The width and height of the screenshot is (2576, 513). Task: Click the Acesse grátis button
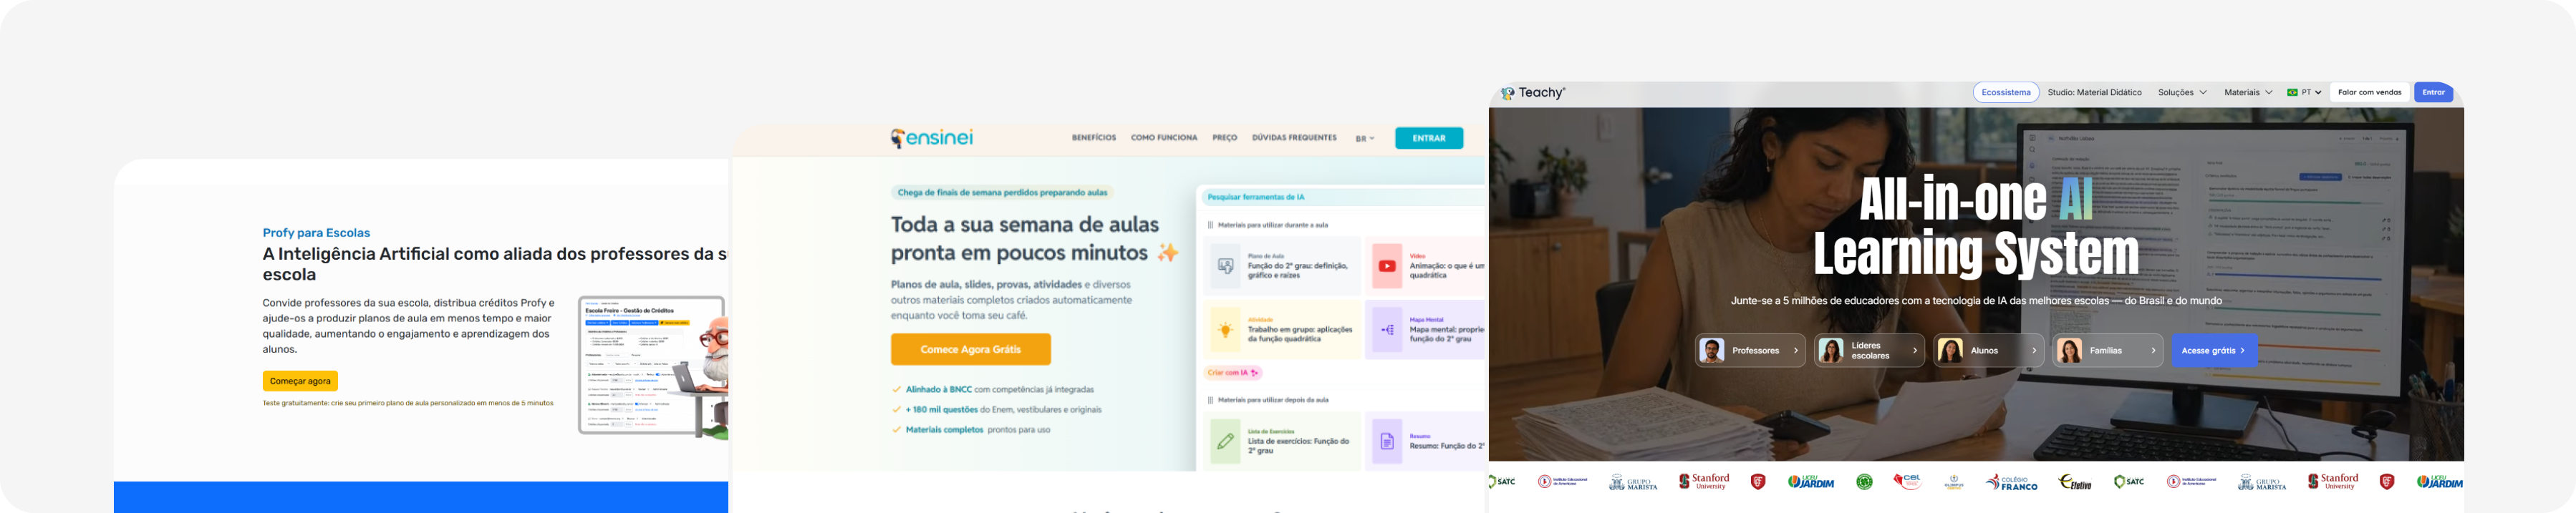click(x=2213, y=351)
